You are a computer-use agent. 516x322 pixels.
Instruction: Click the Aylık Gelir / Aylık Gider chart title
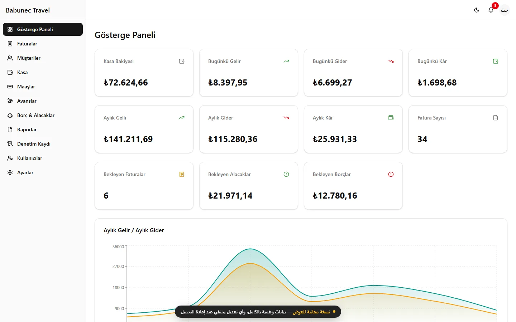click(x=134, y=230)
